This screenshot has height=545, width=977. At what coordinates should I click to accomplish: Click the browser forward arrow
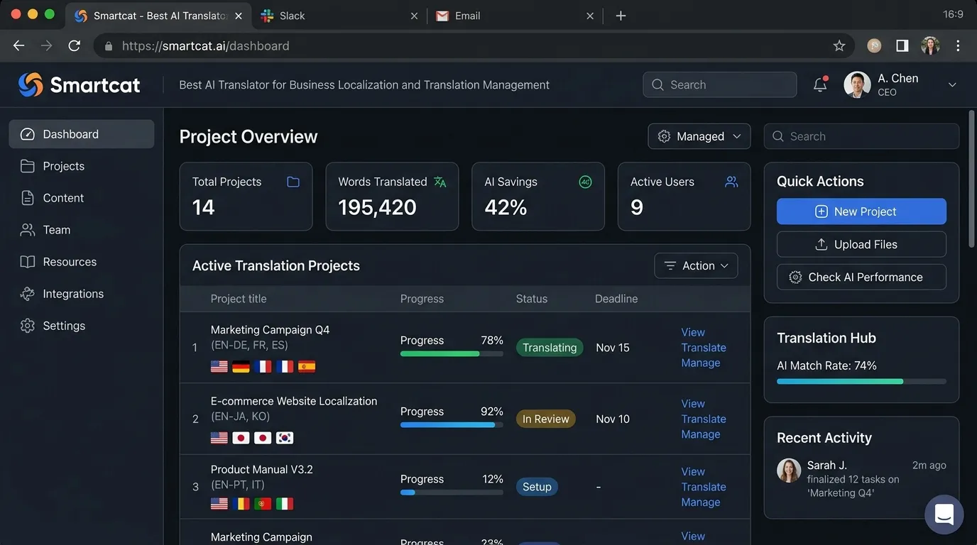pos(46,45)
